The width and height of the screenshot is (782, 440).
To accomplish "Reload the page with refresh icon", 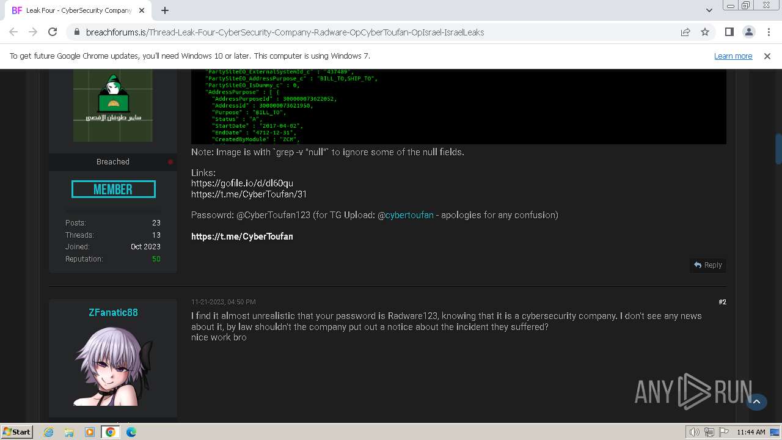I will tap(53, 32).
